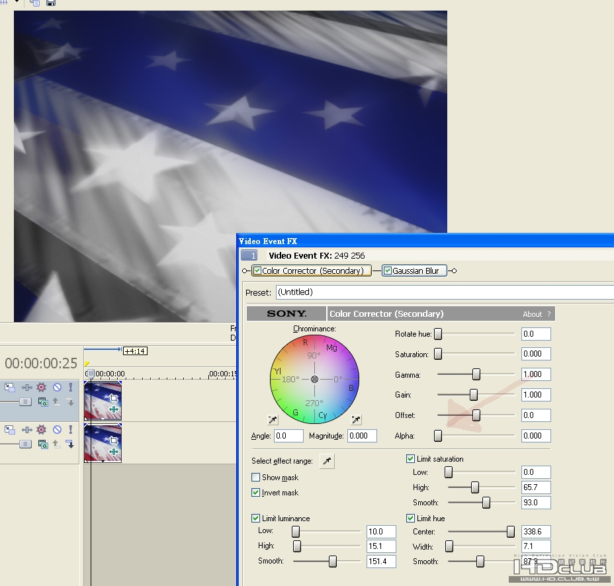The height and width of the screenshot is (586, 614).
Task: Click the Saturation slider handle
Action: (438, 354)
